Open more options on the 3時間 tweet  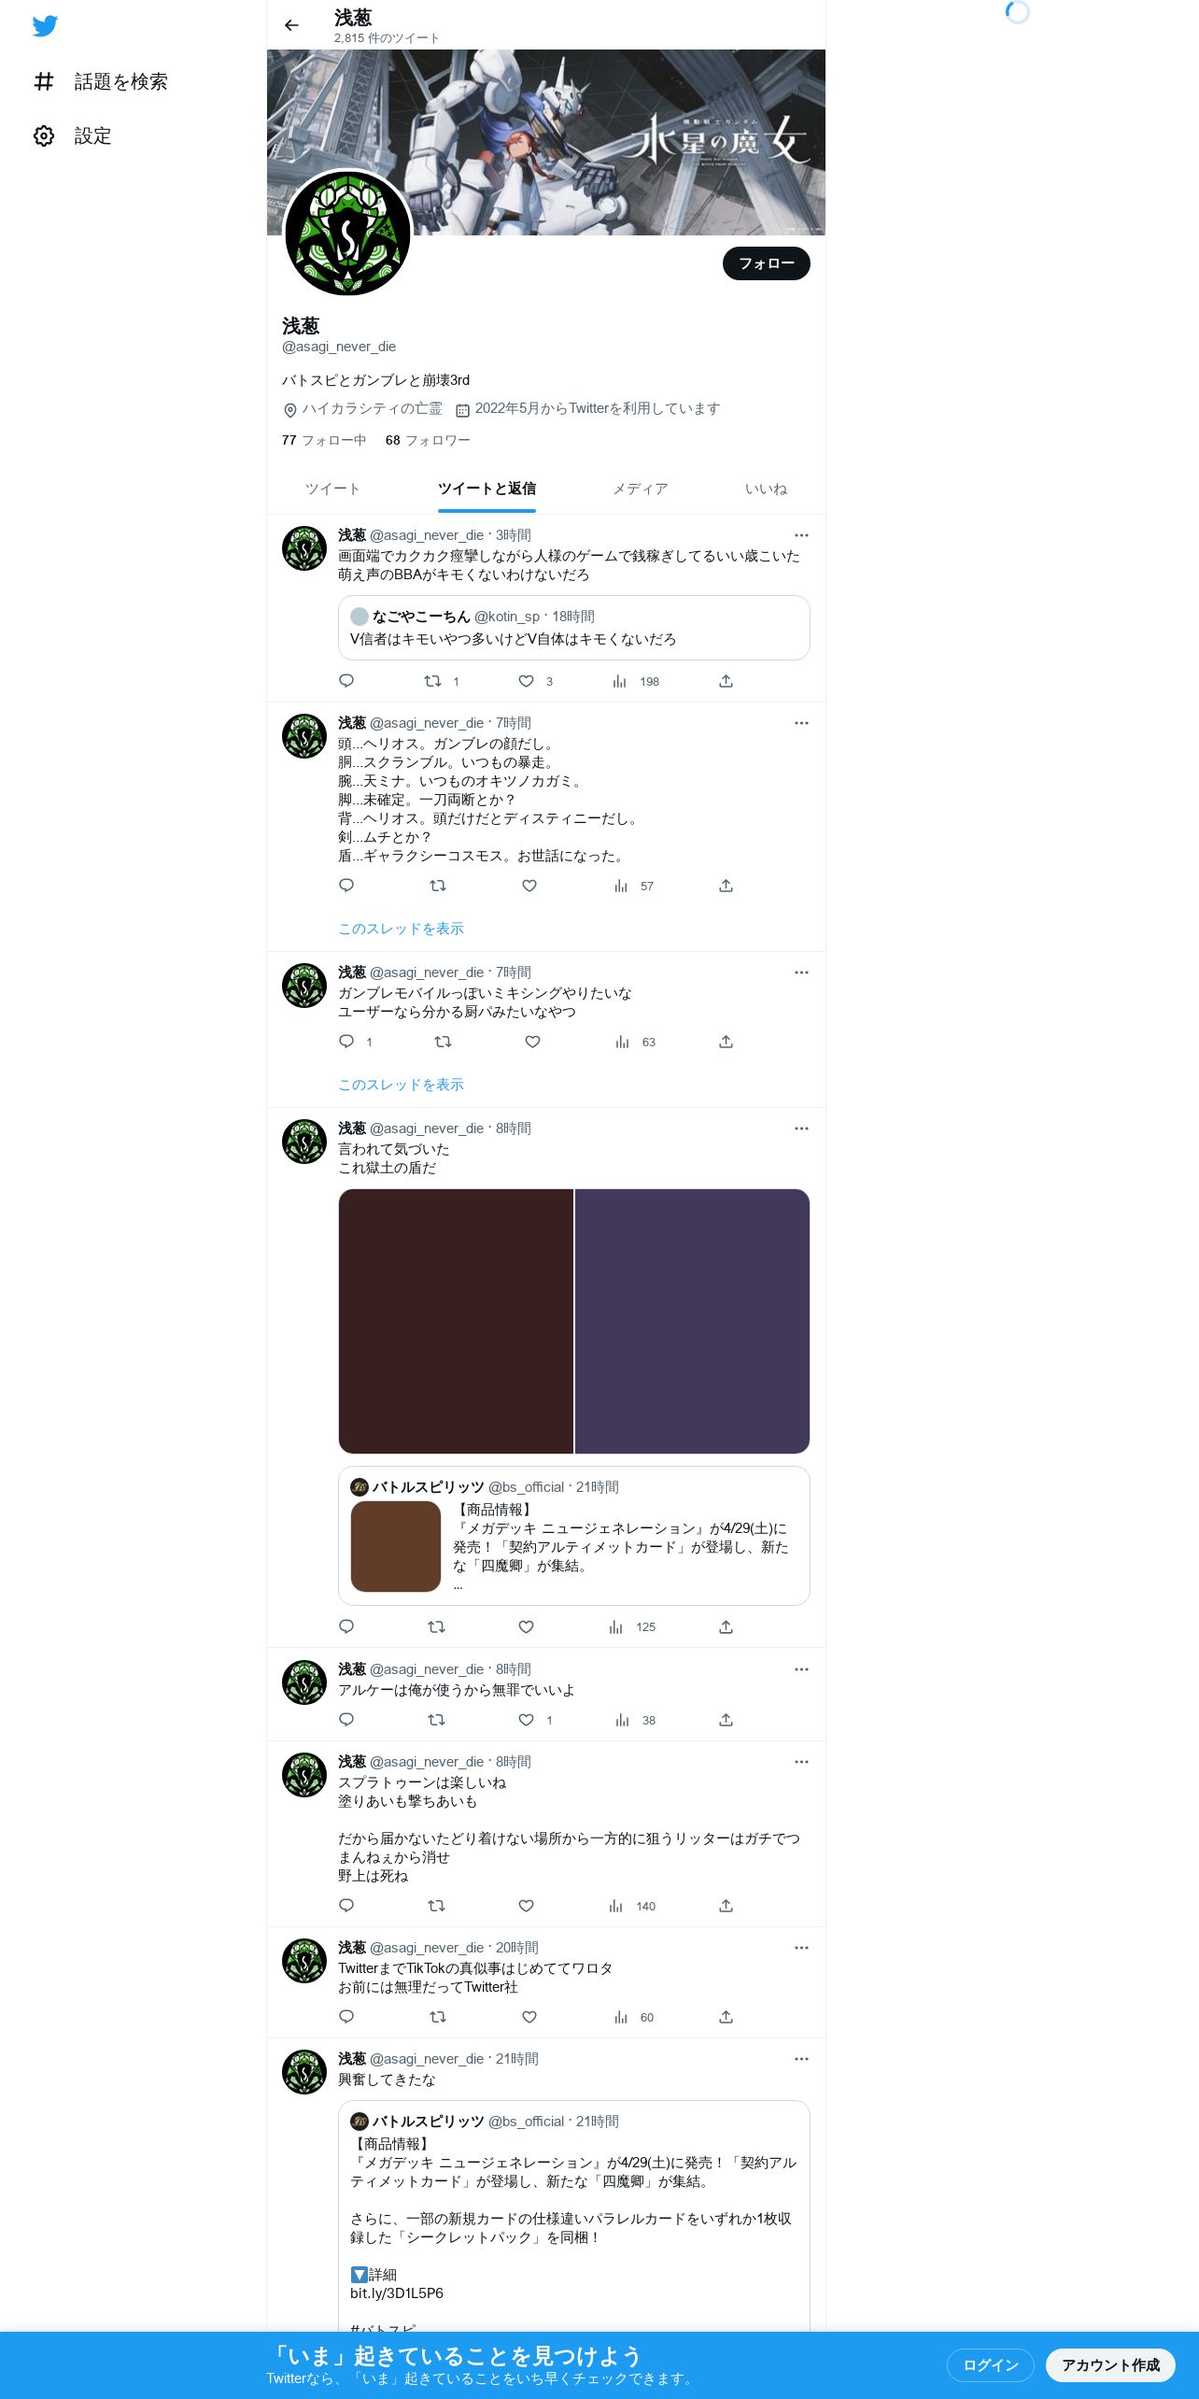coord(801,535)
